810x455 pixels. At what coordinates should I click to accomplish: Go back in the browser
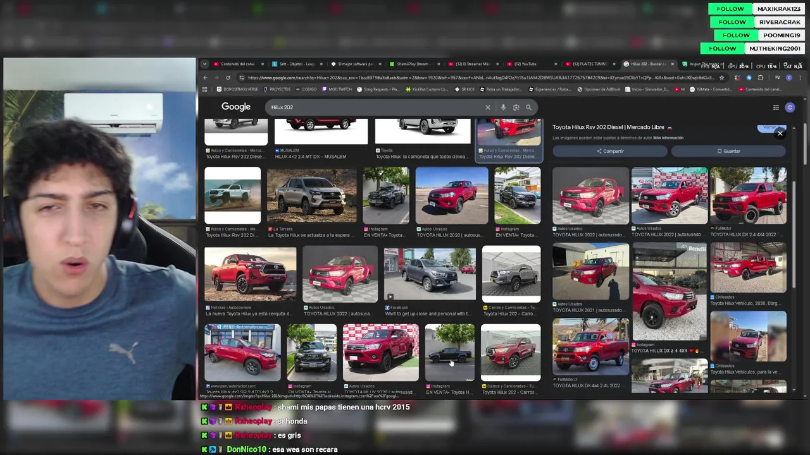coord(205,78)
